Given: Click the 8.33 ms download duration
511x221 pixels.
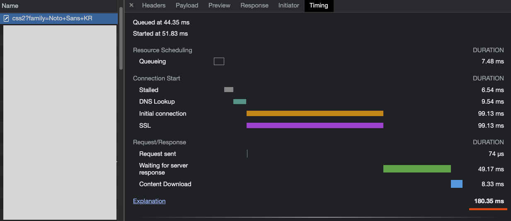Looking at the screenshot, I should point(493,184).
